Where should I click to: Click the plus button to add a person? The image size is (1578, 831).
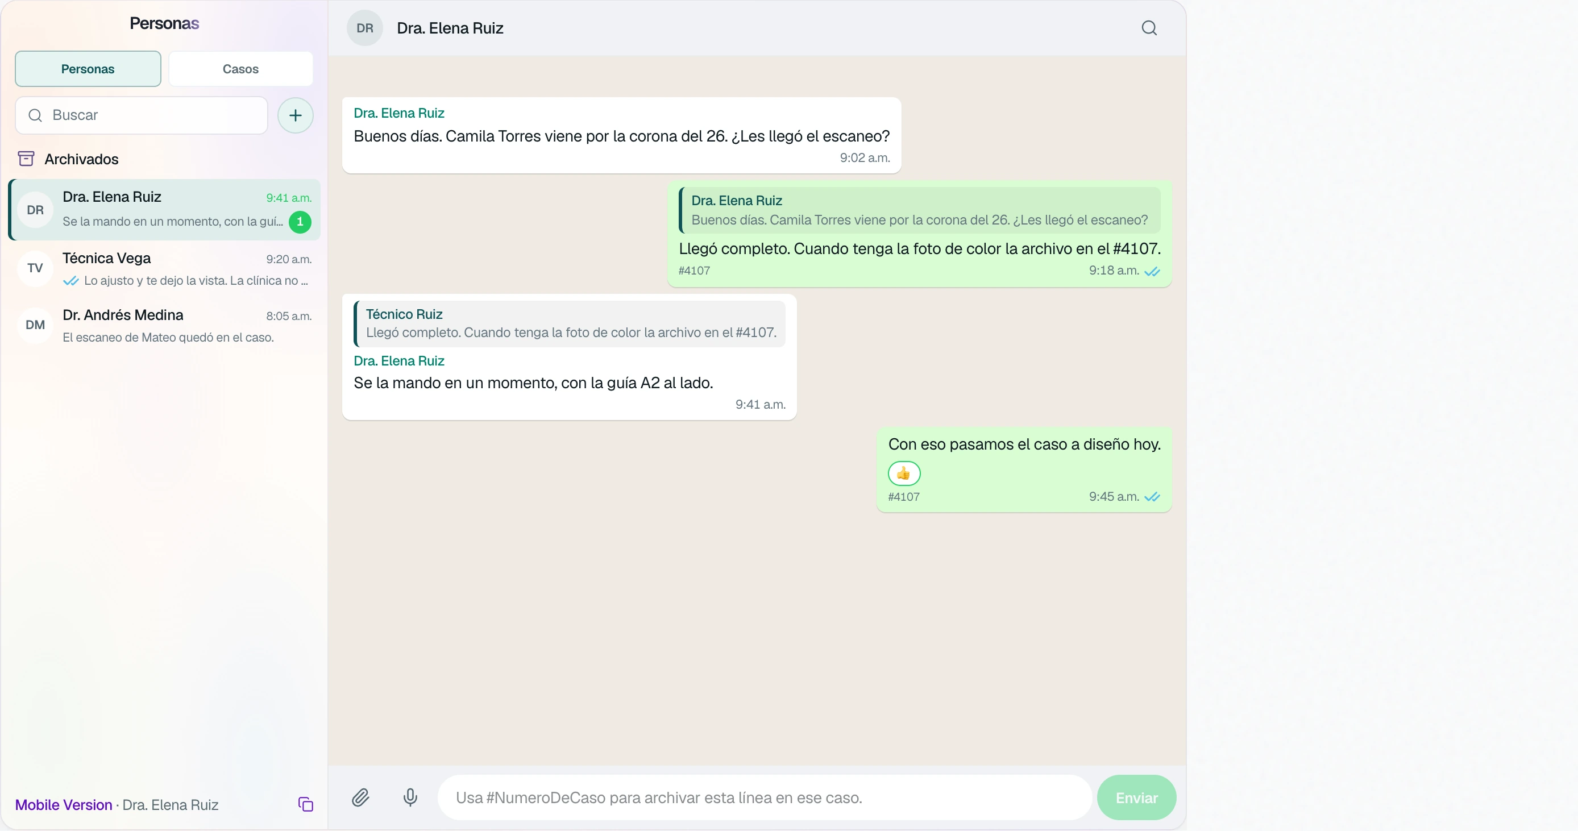point(295,115)
